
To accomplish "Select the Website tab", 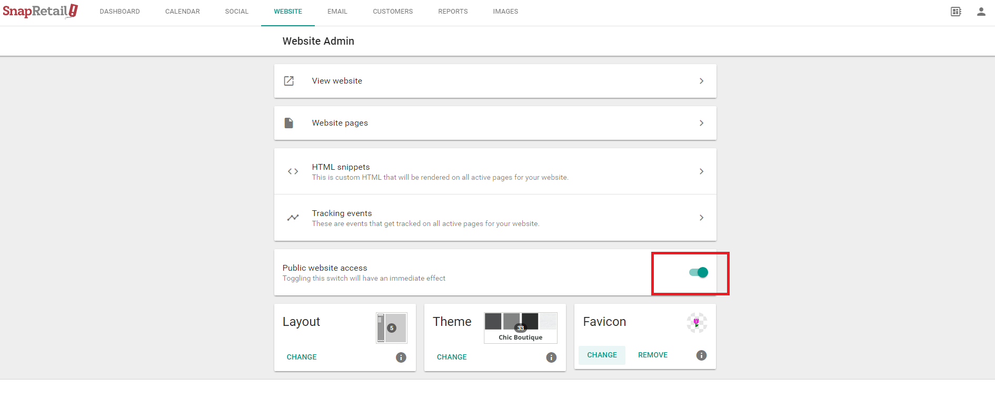I will click(x=288, y=12).
